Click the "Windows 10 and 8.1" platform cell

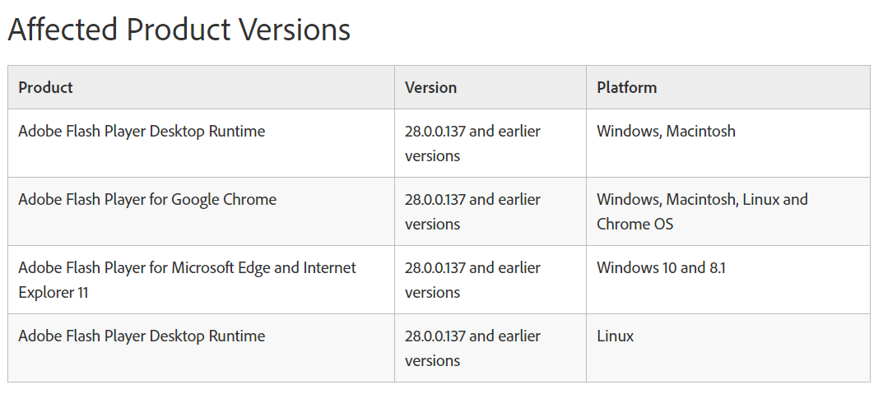click(661, 267)
